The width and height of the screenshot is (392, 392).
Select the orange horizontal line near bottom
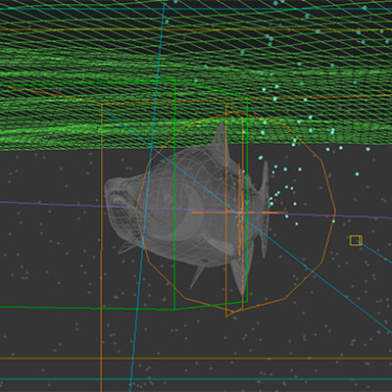(x=196, y=359)
